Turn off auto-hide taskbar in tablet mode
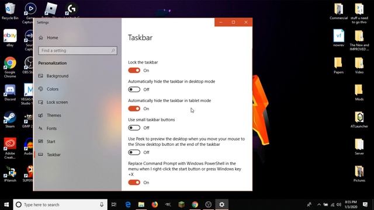This screenshot has width=374, height=210. coord(134,108)
